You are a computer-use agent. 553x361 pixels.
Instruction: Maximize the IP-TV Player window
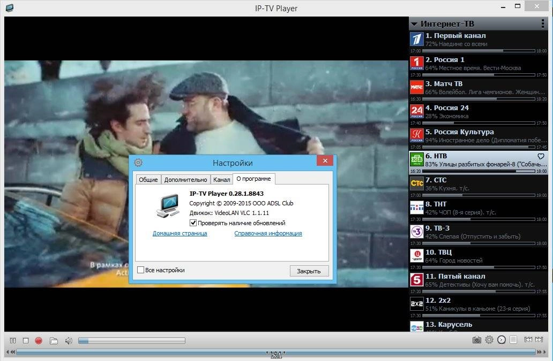(x=518, y=6)
